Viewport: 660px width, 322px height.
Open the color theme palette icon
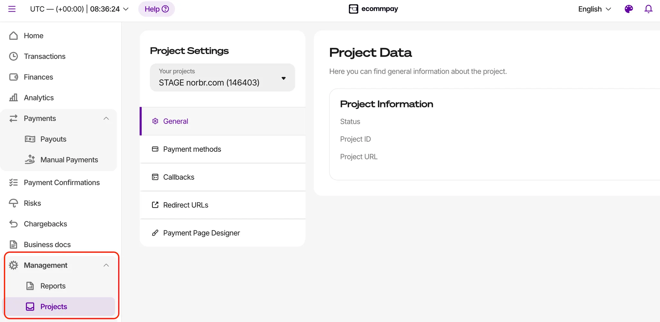tap(628, 9)
